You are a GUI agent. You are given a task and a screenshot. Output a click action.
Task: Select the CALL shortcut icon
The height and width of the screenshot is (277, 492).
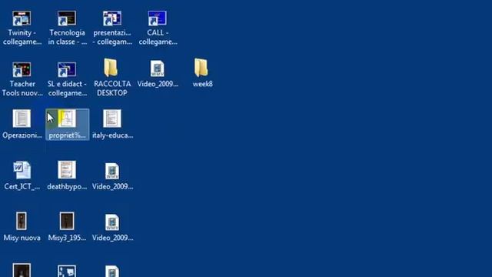pos(157,18)
